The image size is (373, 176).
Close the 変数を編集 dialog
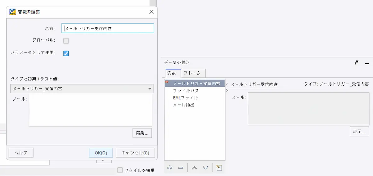(x=151, y=12)
